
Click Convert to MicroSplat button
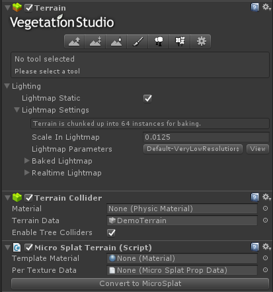tap(140, 283)
